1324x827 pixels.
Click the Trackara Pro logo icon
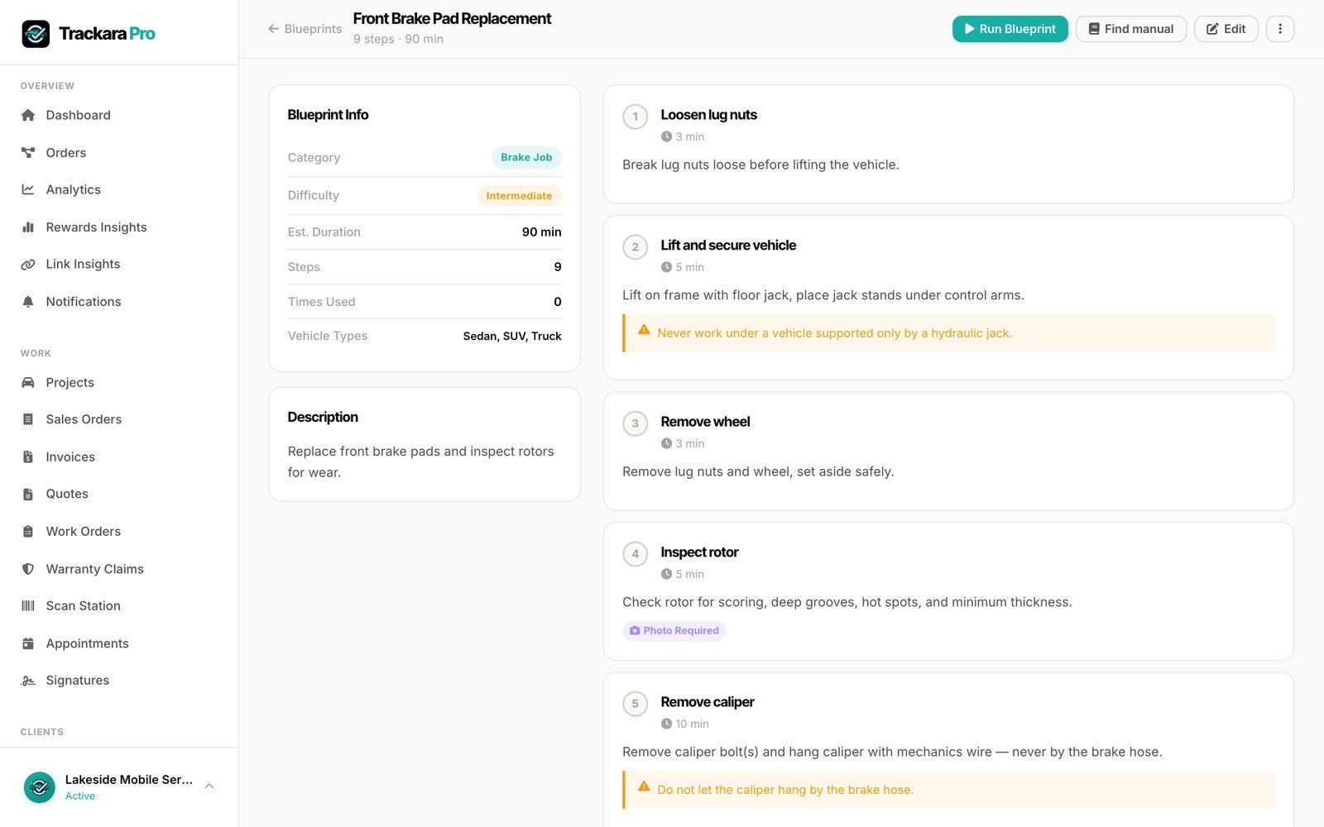point(36,34)
